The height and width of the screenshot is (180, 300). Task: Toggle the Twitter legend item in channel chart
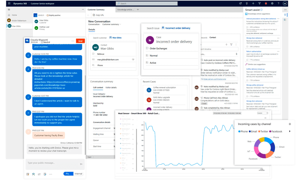[x=263, y=131]
